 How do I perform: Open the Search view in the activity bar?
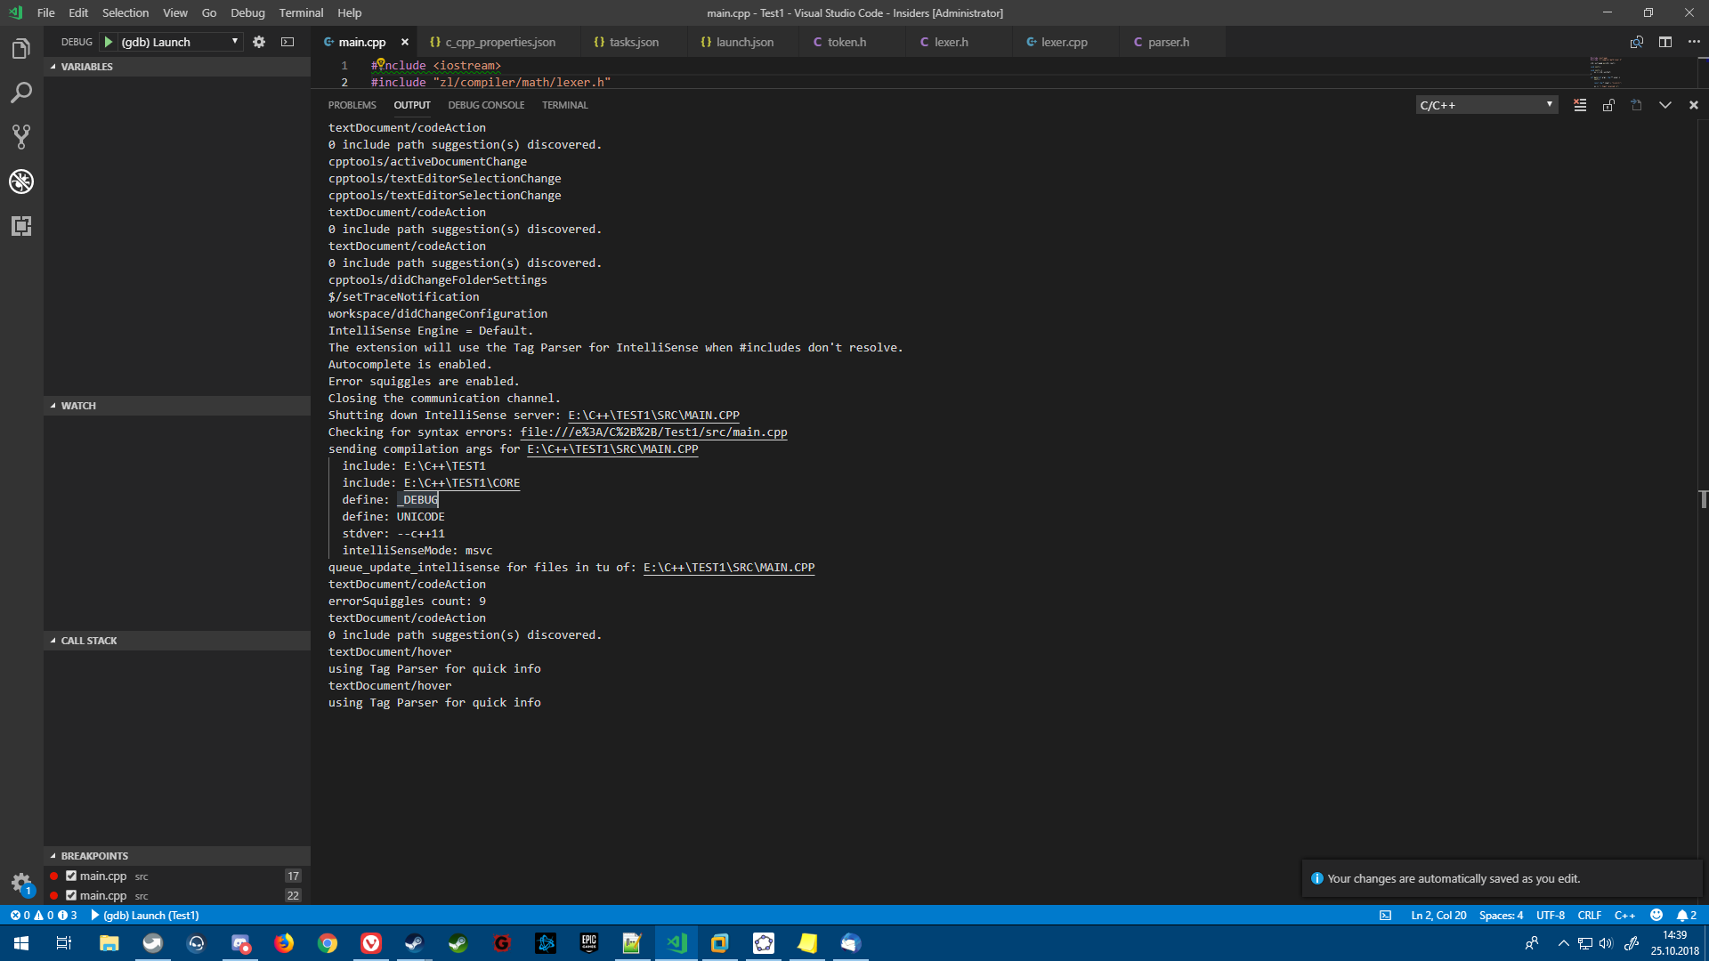tap(21, 93)
